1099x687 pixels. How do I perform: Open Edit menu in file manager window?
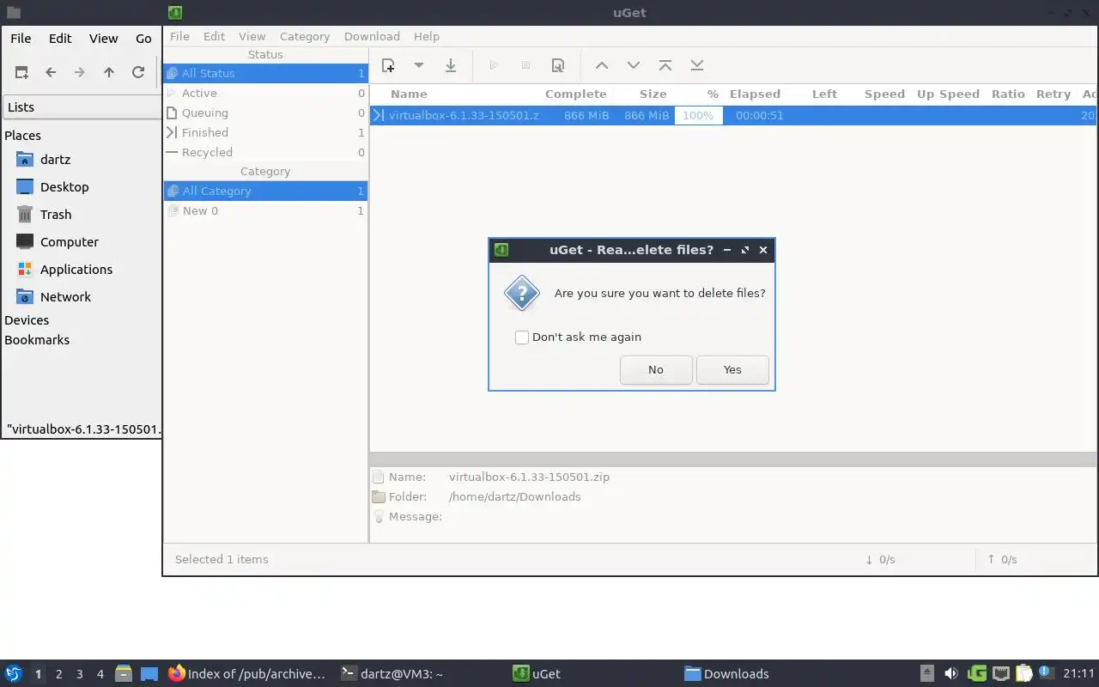[60, 38]
